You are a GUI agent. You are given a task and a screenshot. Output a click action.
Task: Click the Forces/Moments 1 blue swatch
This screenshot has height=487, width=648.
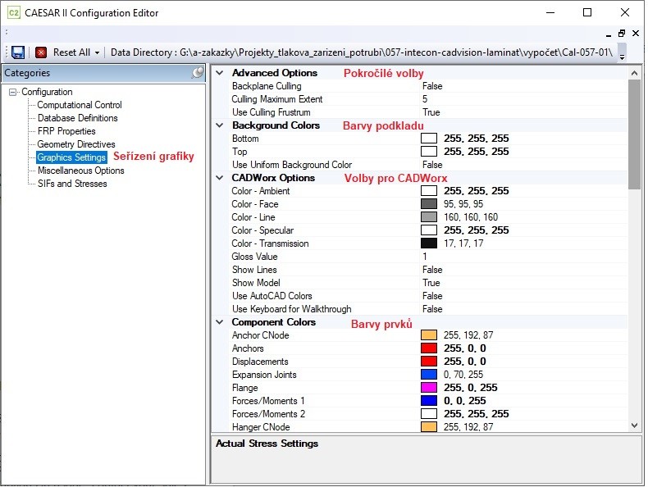429,401
